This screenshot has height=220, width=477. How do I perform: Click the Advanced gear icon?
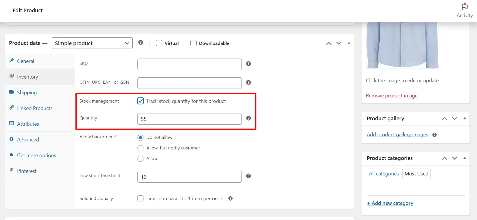[x=12, y=139]
